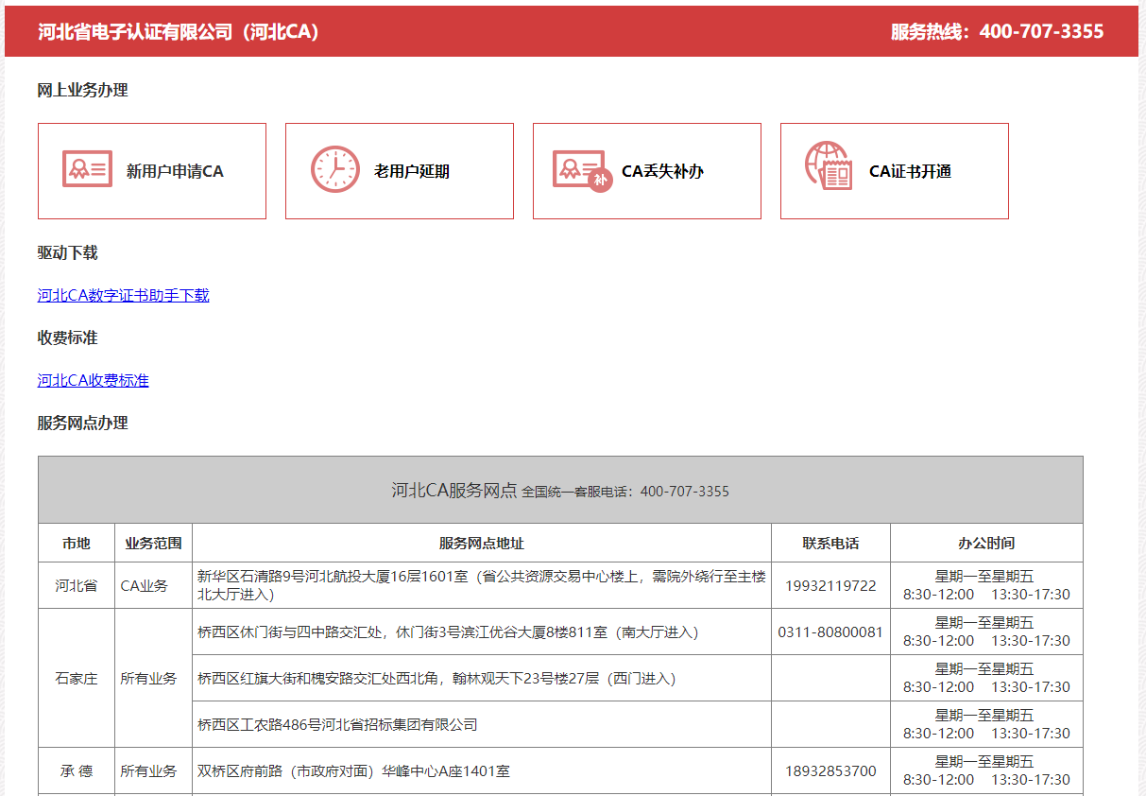Click the clock icon for 老用户延期
The height and width of the screenshot is (796, 1146).
point(334,170)
